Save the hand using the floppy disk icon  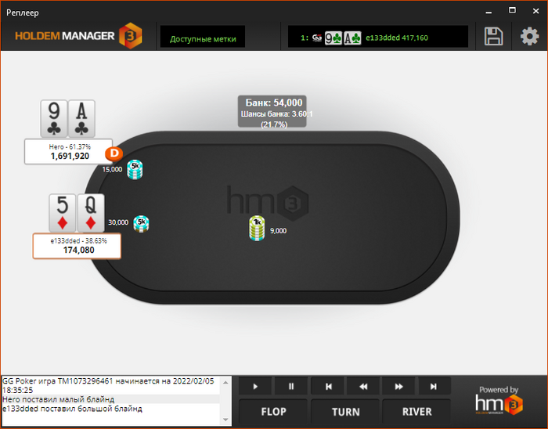tap(493, 36)
